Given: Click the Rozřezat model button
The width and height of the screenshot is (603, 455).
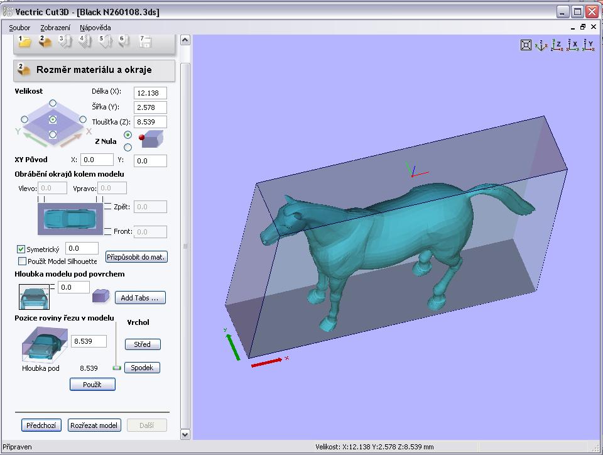Looking at the screenshot, I should pos(94,425).
